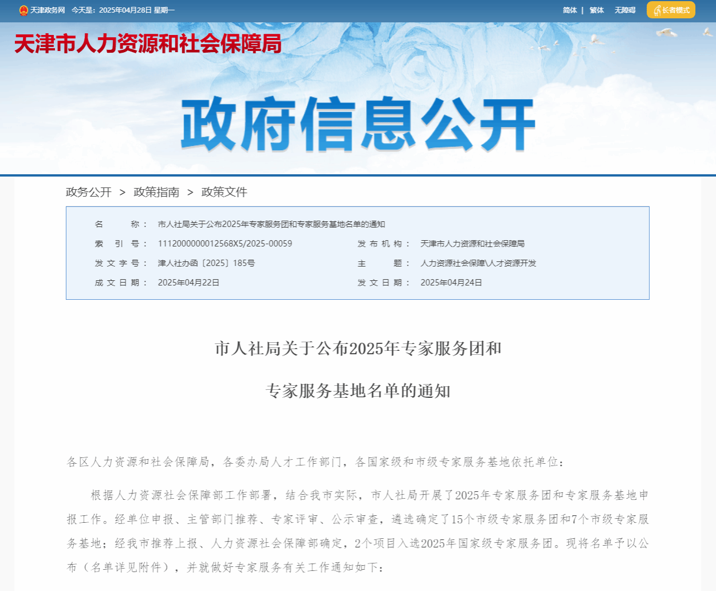This screenshot has height=591, width=716.
Task: Click the 政府信息公开 banner heading
Action: (358, 124)
